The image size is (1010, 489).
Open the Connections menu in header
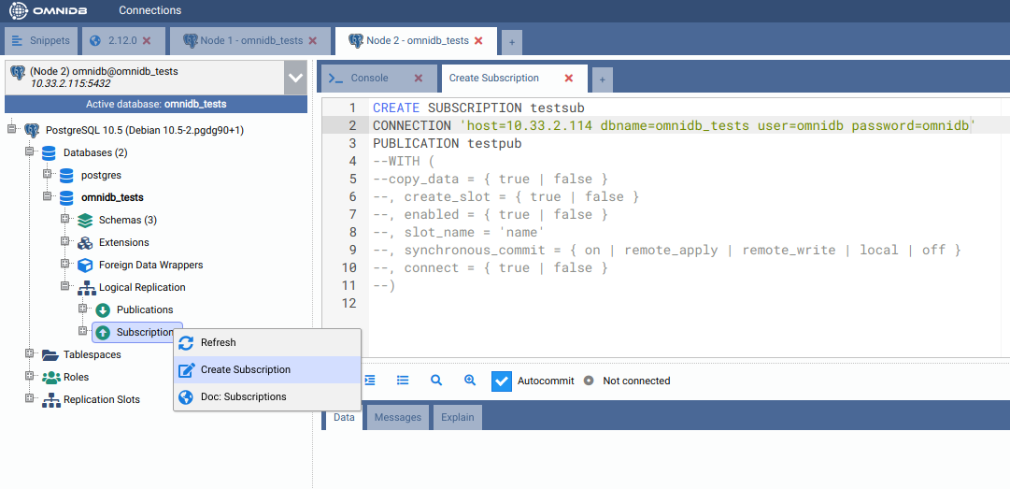click(149, 10)
